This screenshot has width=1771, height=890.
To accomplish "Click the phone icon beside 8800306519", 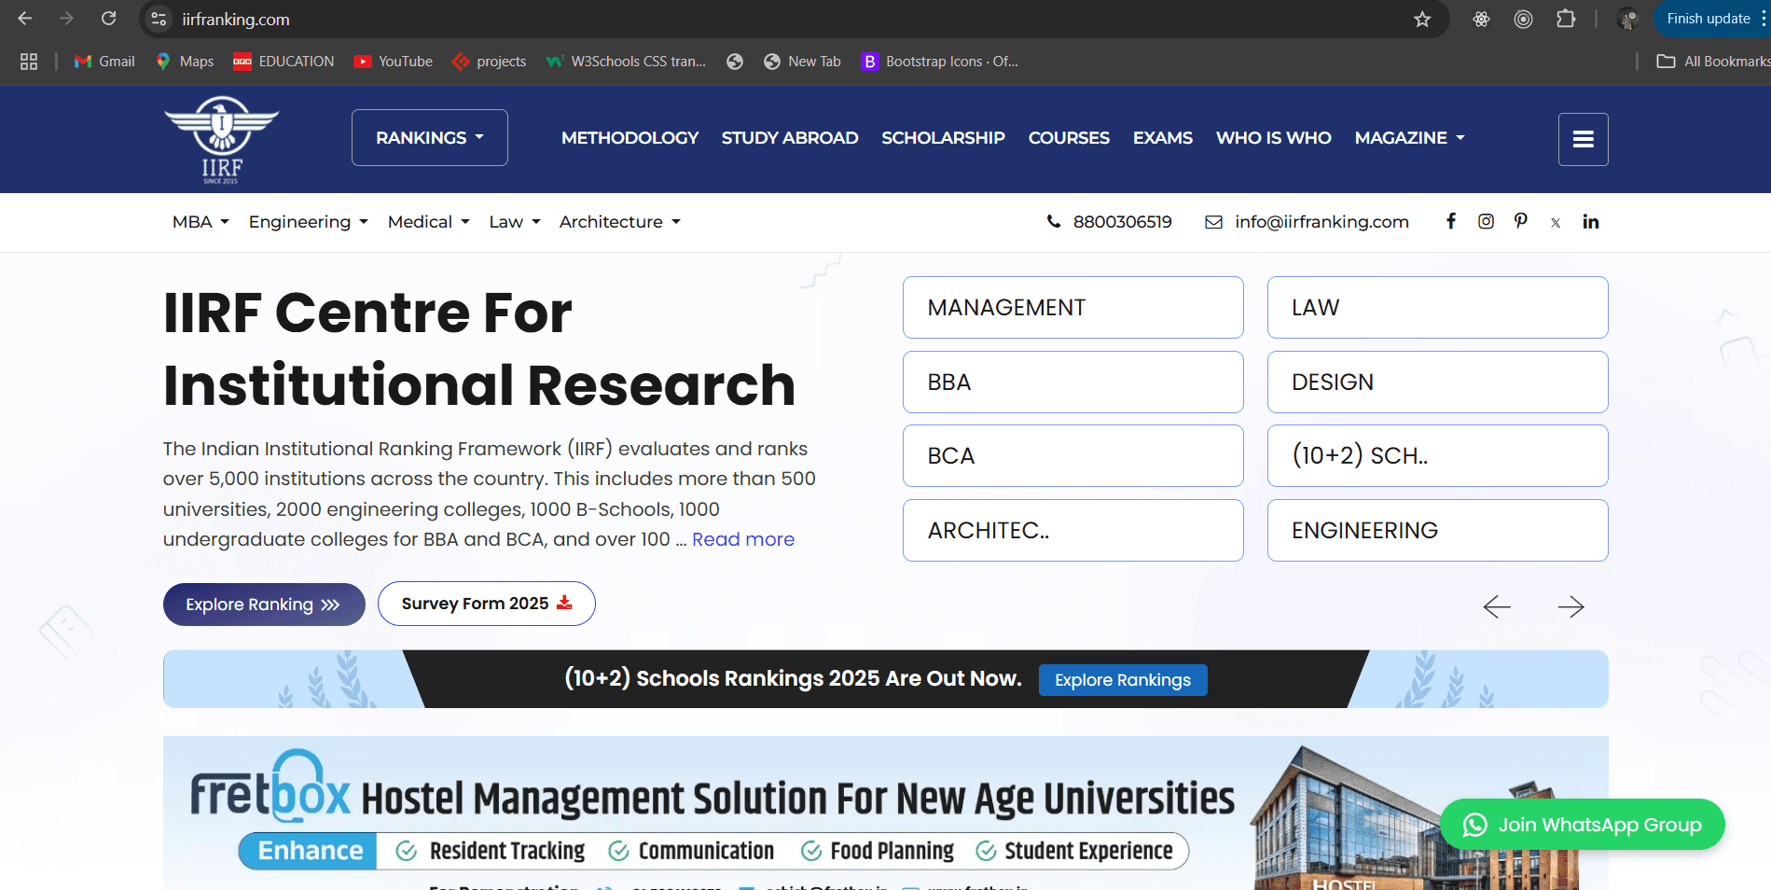I will (1053, 222).
